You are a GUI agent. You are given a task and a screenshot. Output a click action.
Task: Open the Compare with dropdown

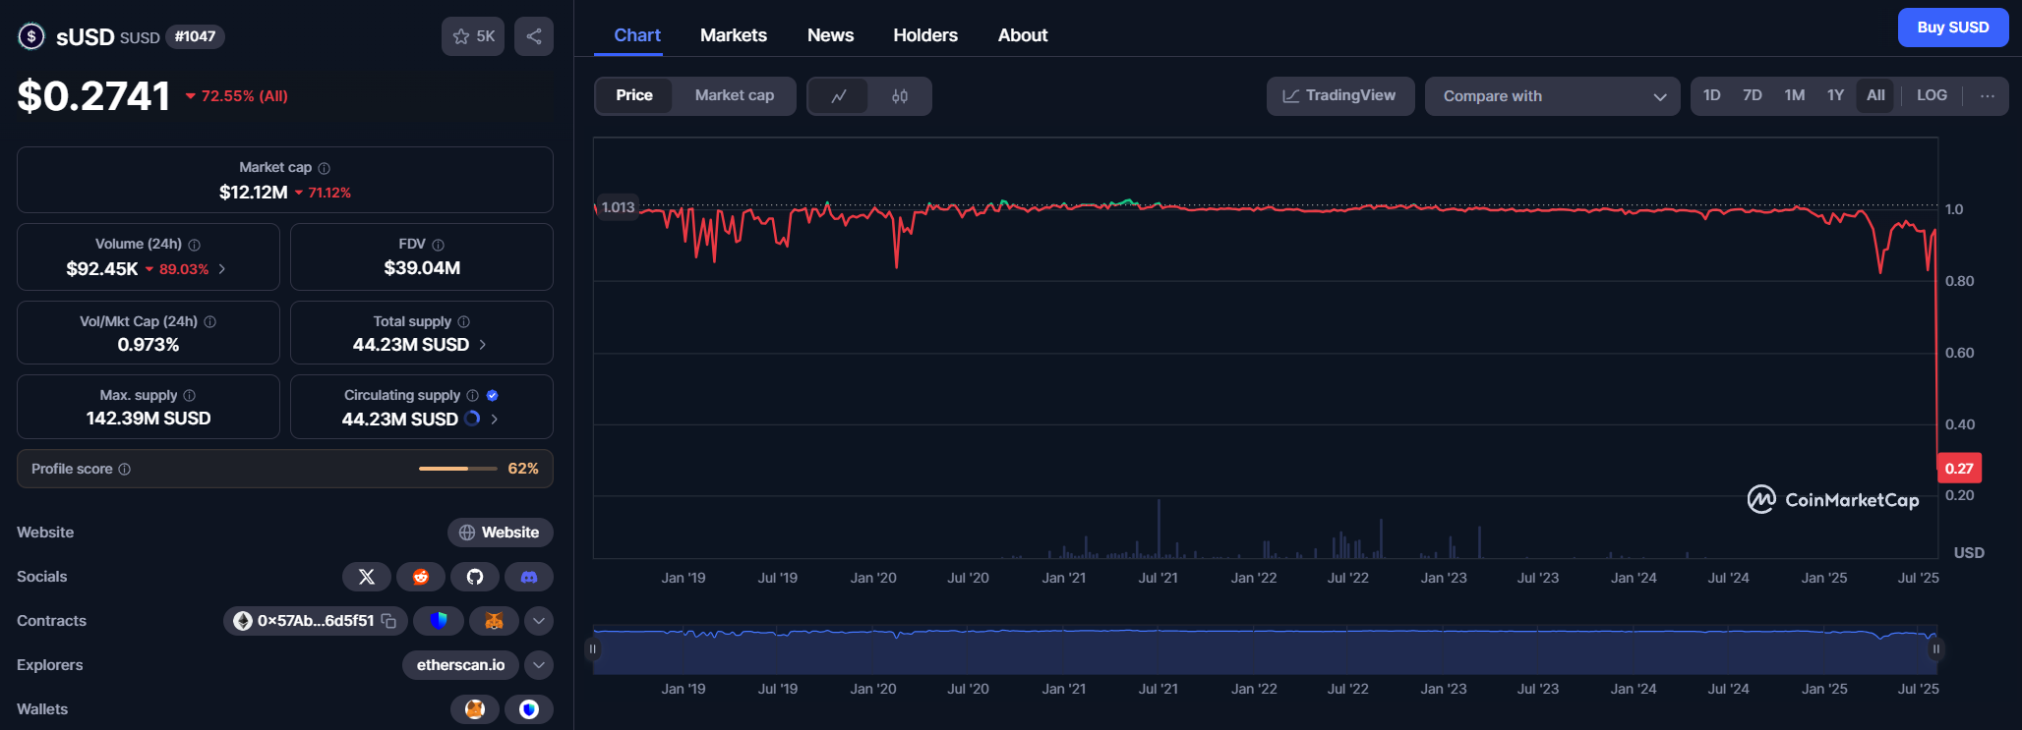point(1553,96)
